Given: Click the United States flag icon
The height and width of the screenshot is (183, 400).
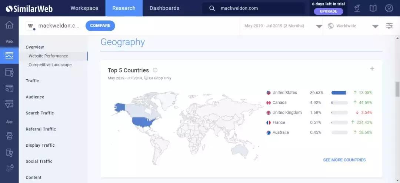Looking at the screenshot, I should coord(269,93).
